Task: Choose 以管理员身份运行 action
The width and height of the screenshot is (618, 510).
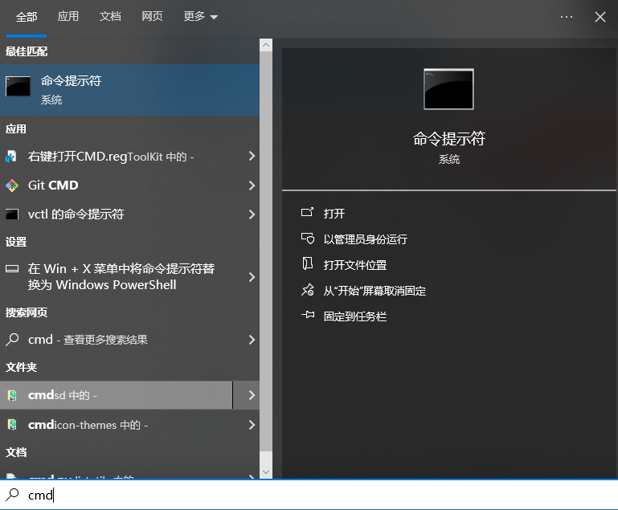Action: [365, 239]
